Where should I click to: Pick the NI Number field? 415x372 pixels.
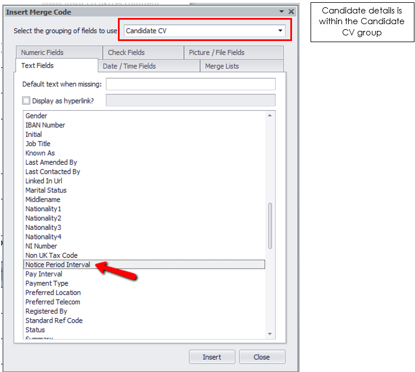[x=41, y=246]
